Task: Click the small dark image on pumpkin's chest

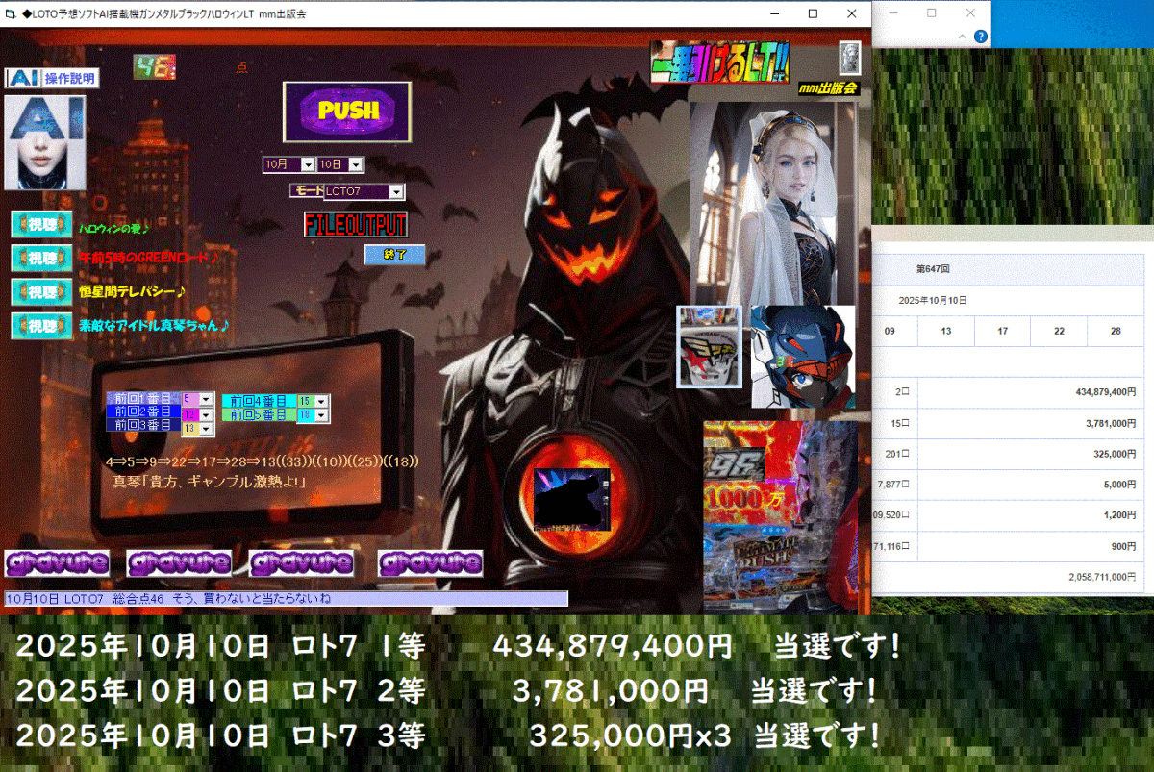Action: click(x=573, y=501)
